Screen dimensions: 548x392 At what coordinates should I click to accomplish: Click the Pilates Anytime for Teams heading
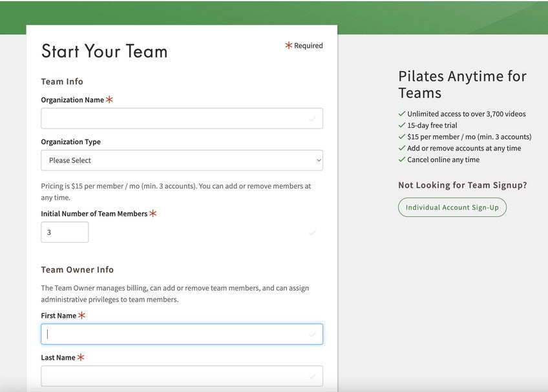[462, 85]
